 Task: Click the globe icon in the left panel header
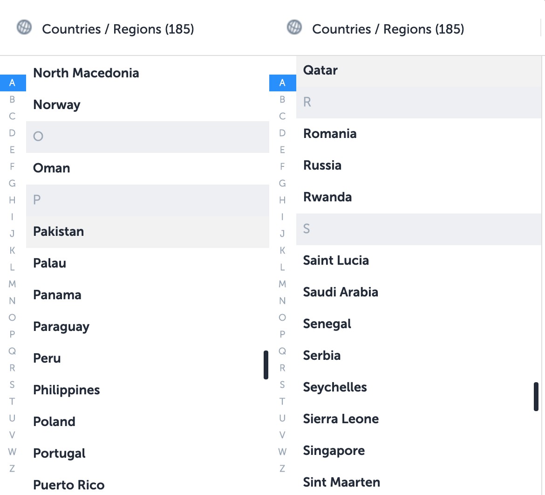(x=23, y=28)
